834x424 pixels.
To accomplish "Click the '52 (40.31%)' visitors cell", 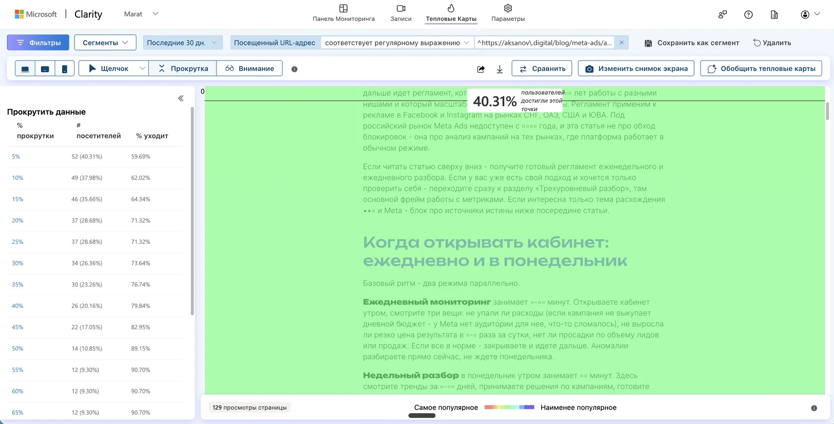I will pos(87,157).
